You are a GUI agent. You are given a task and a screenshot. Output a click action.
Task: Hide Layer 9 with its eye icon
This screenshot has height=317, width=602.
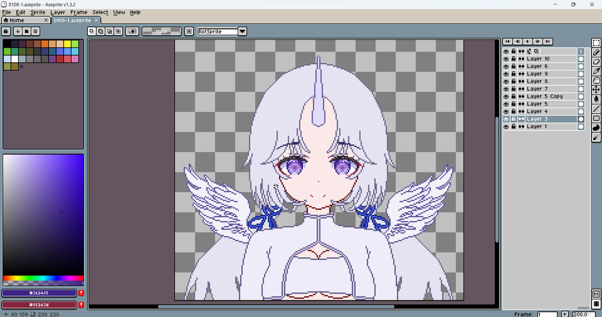[506, 74]
